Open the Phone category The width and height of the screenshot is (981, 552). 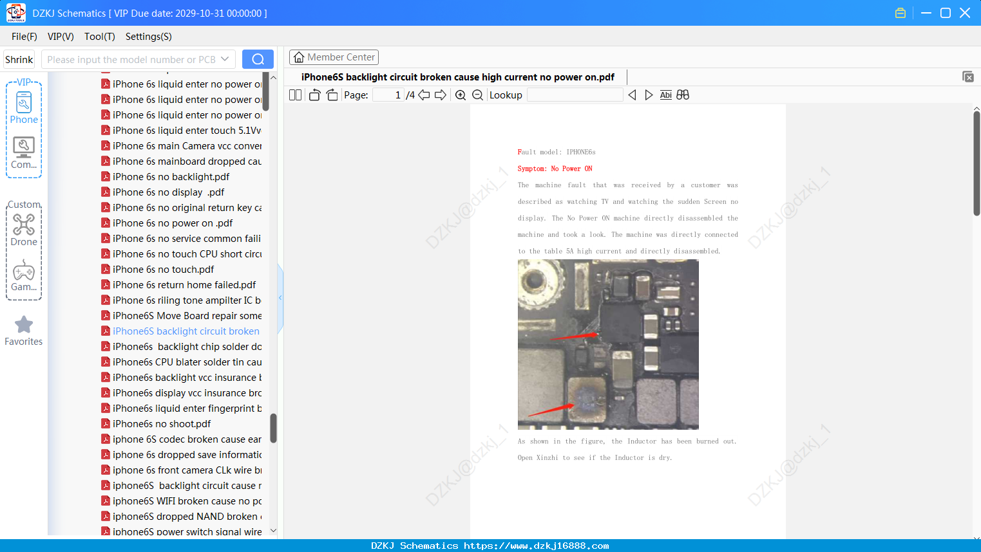pos(24,108)
